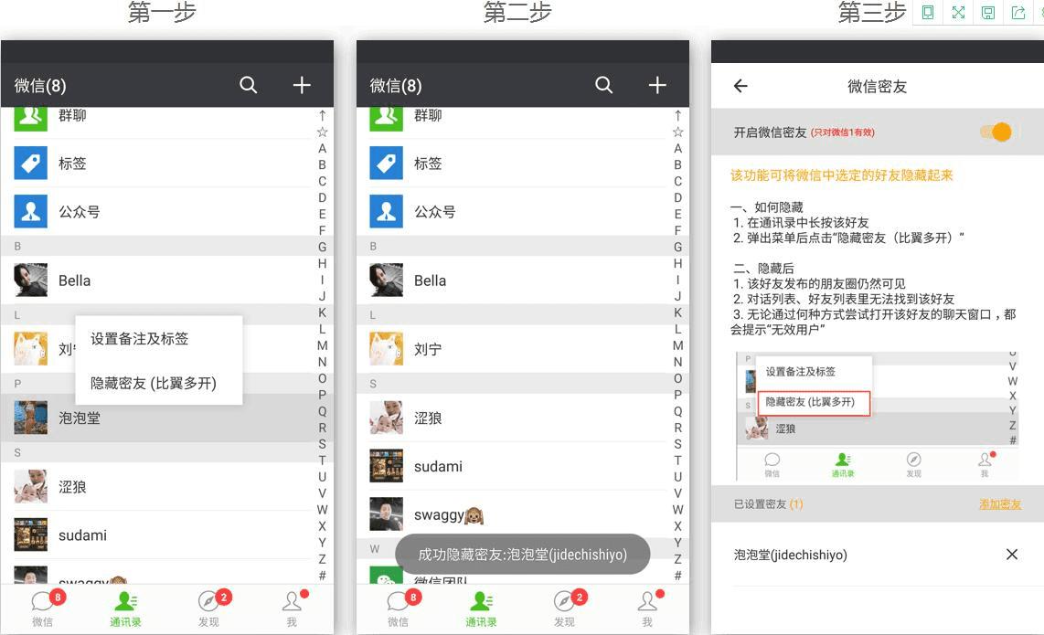Click the tablet view icon at top right
Viewport: 1044px width, 635px height.
(928, 12)
